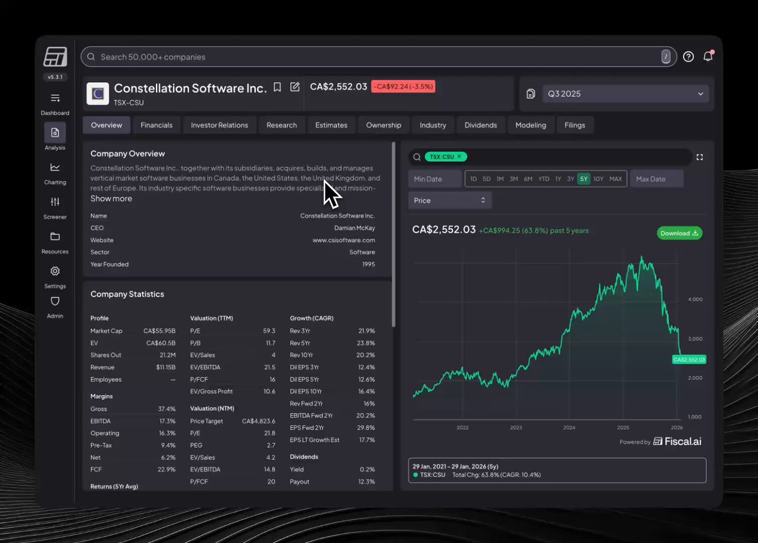Select the 5D chart range
The width and height of the screenshot is (758, 543).
point(486,179)
